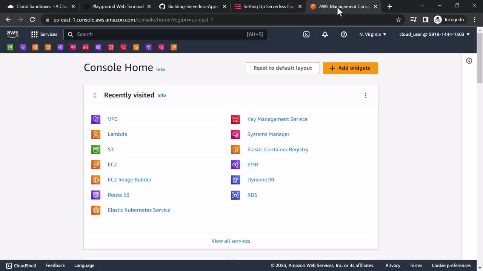Expand the cloud_user account menu
483x271 pixels.
(435, 34)
